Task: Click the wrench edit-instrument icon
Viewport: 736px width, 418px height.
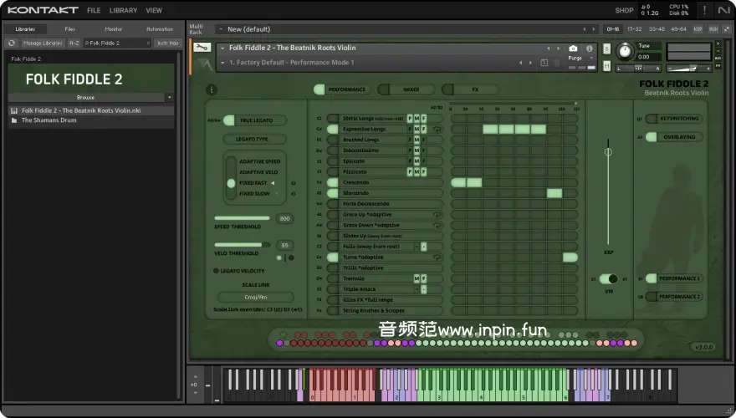Action: [202, 48]
